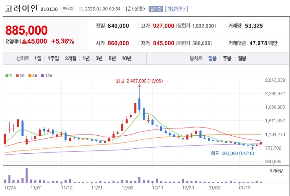Click the opening price 860,000
290x196 pixels.
(x=118, y=43)
